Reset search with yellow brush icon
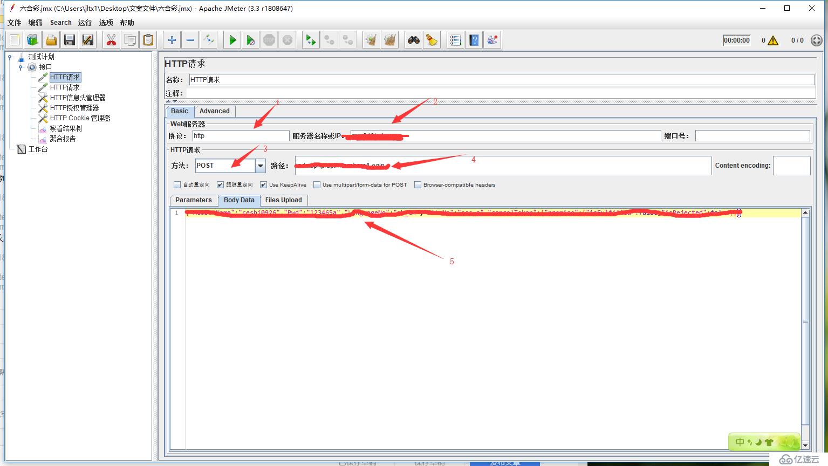 432,40
